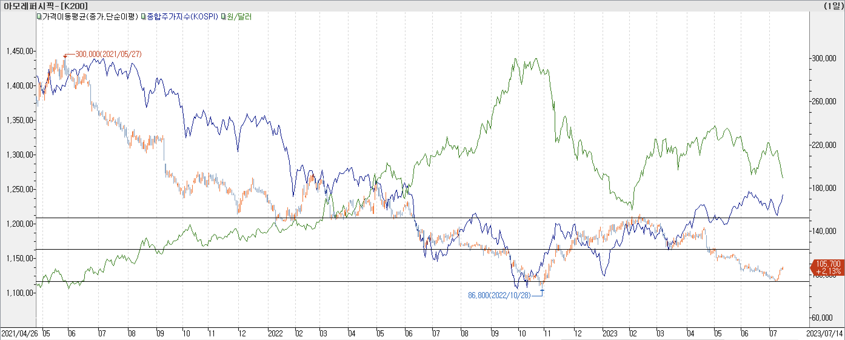
Task: Click the (1일) period indicator
Action: pos(833,6)
